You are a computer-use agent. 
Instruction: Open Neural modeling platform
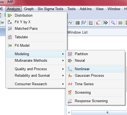click(x=95, y=61)
